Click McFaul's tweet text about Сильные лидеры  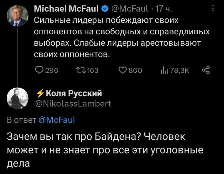122,37
